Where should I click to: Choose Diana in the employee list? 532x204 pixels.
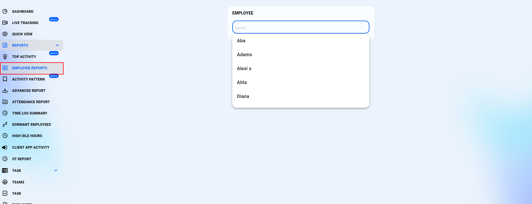[x=243, y=96]
